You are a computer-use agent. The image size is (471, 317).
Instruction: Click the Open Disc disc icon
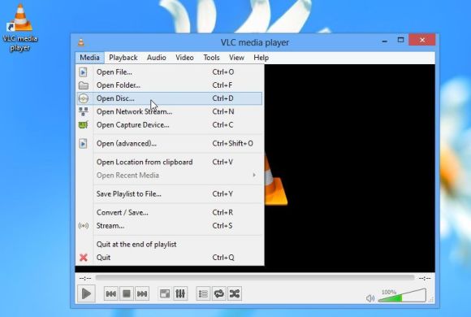(x=83, y=98)
